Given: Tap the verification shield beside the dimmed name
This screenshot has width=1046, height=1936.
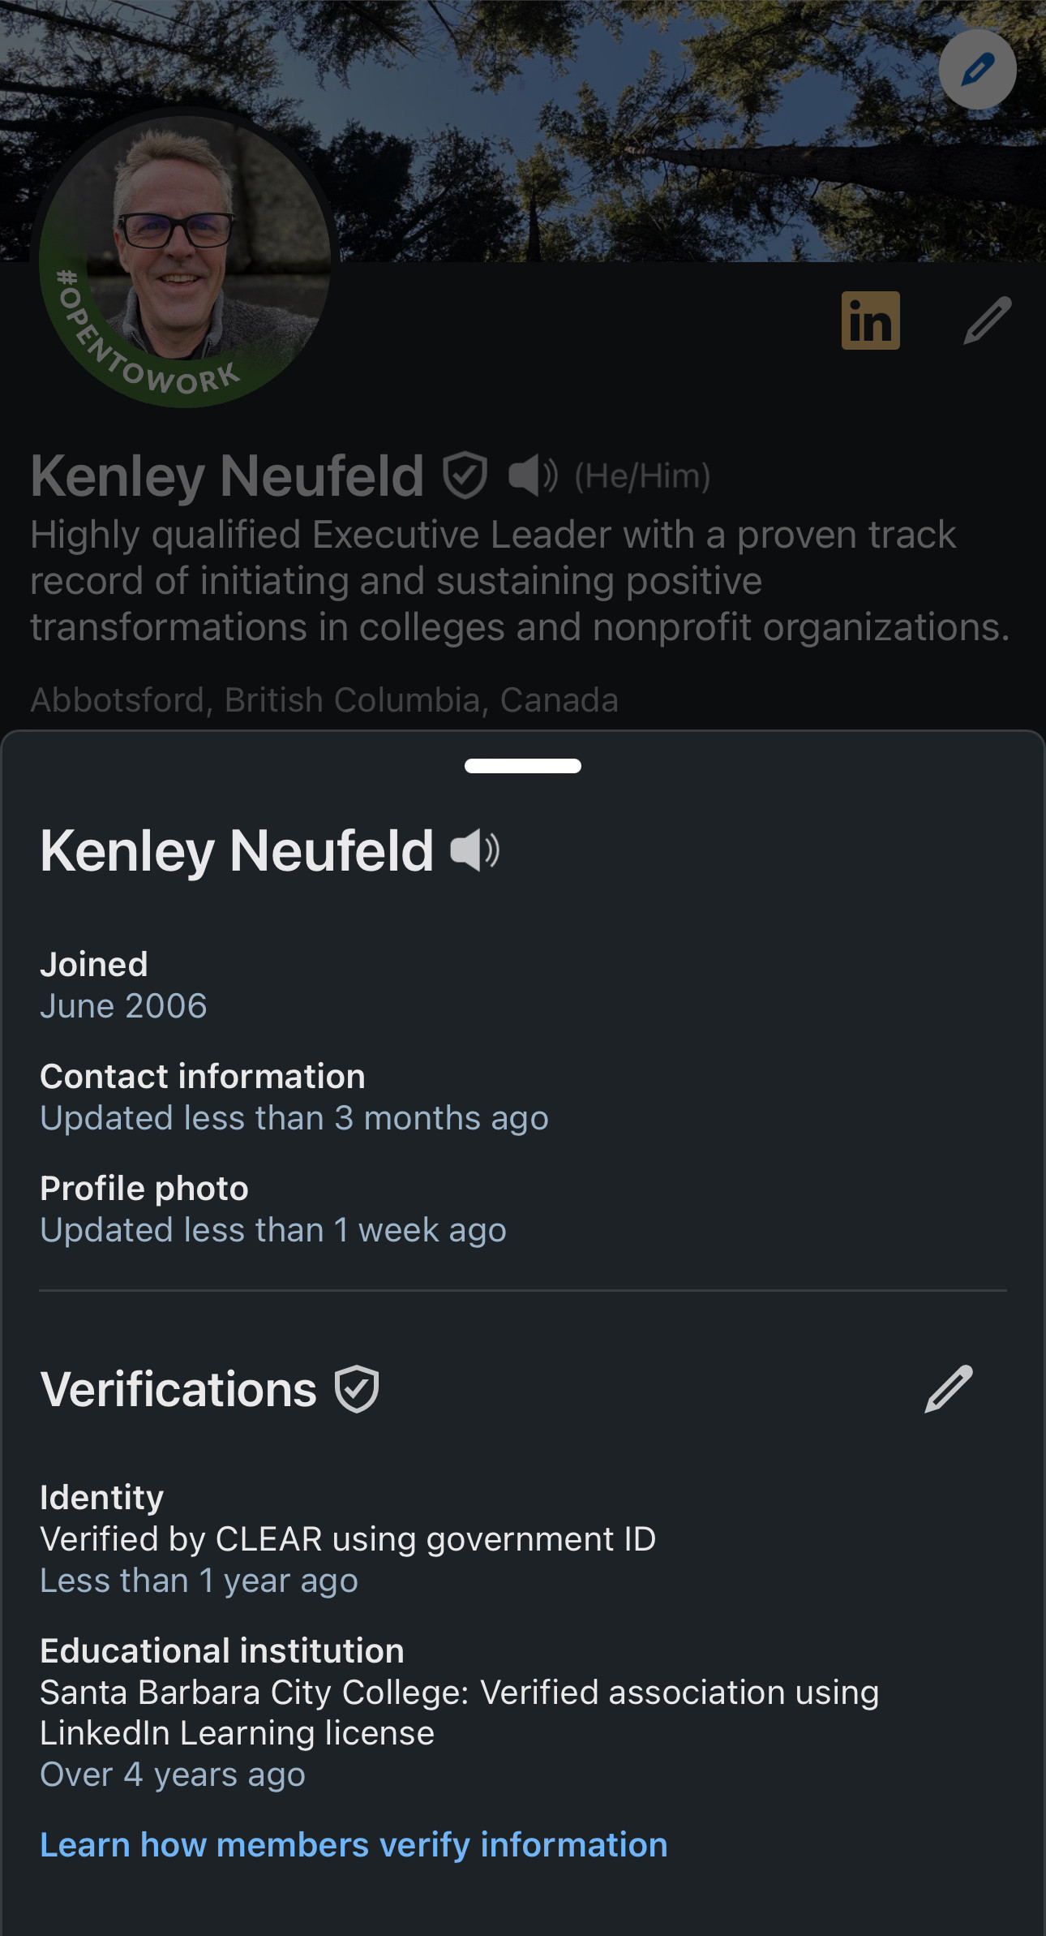Looking at the screenshot, I should [465, 475].
